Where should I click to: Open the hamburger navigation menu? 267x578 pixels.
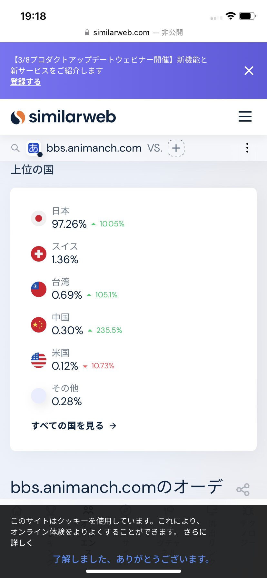click(245, 116)
